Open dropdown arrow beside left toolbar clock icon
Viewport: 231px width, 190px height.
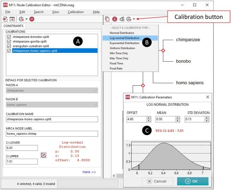tap(26, 19)
